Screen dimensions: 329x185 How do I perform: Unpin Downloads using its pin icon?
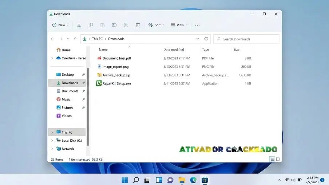pyautogui.click(x=83, y=83)
